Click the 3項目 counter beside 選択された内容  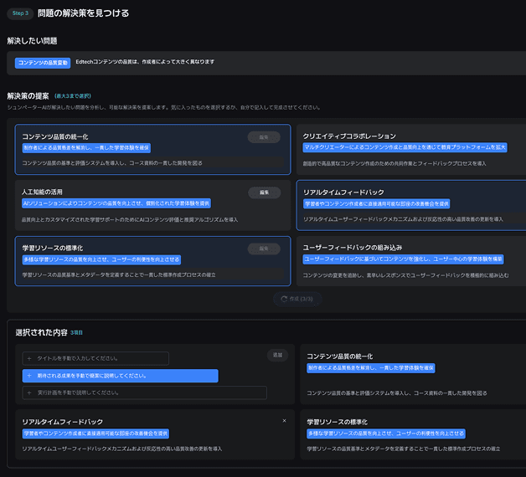(x=77, y=332)
